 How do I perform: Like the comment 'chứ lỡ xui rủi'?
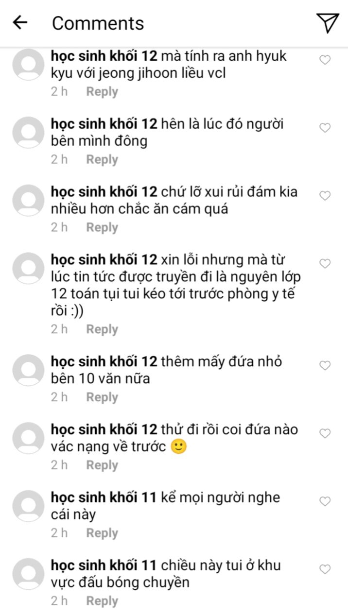[325, 196]
